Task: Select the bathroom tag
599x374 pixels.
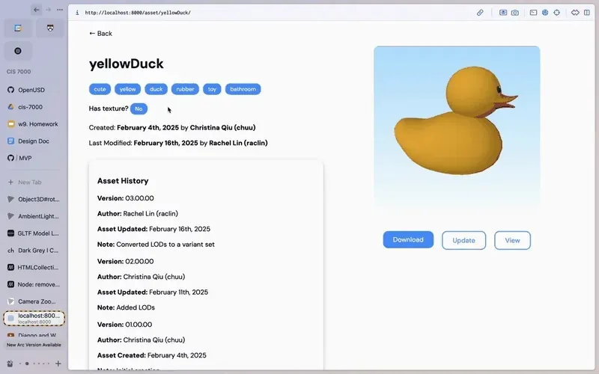Action: click(x=243, y=89)
